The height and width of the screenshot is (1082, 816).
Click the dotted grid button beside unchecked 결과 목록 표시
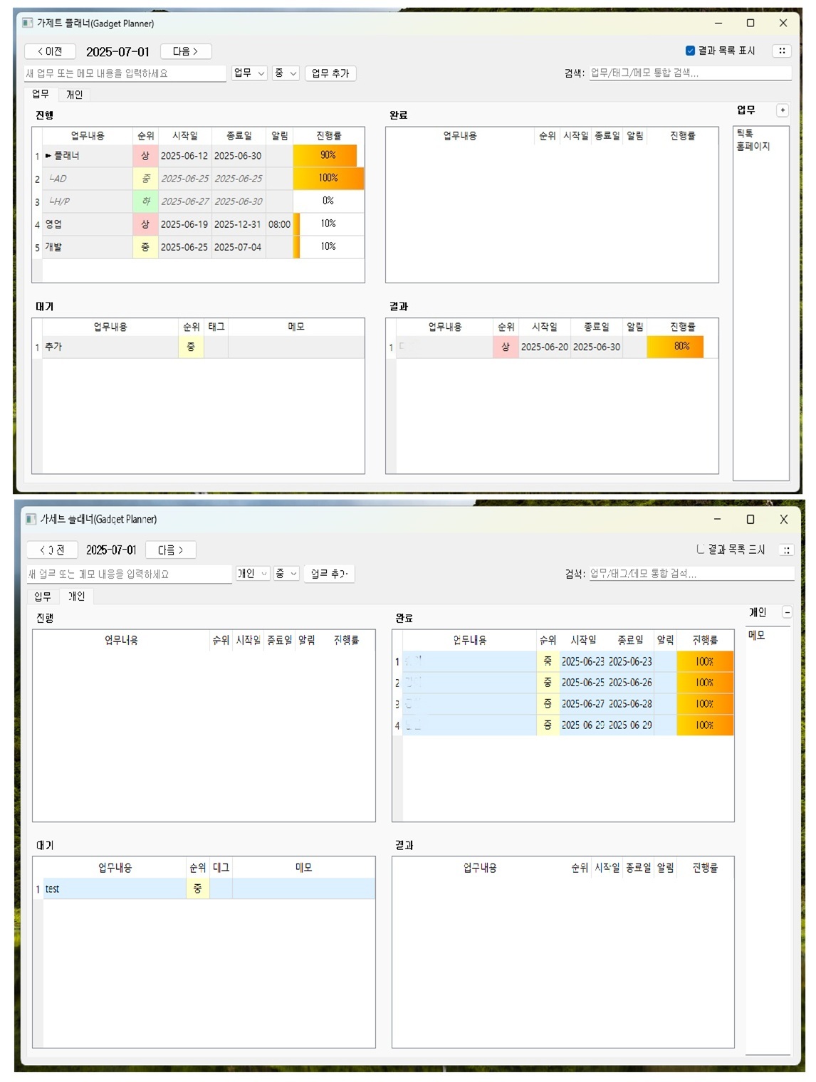pos(786,550)
